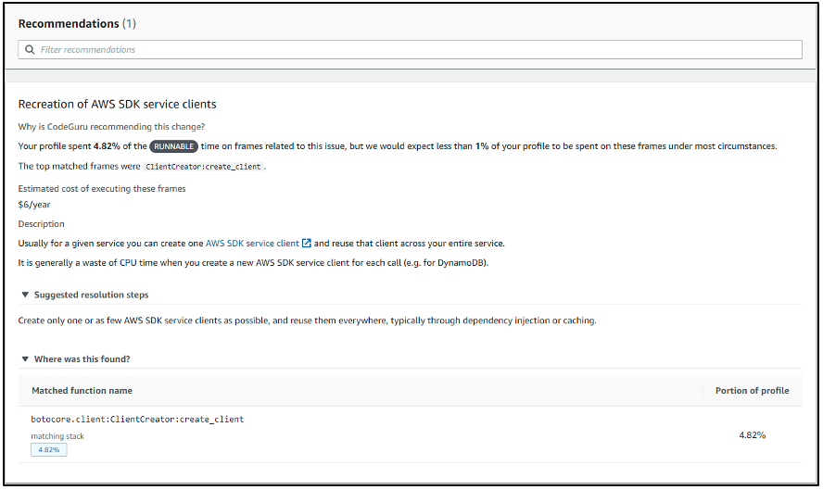Click the 'matching stack' label
The image size is (823, 490).
[x=57, y=436]
